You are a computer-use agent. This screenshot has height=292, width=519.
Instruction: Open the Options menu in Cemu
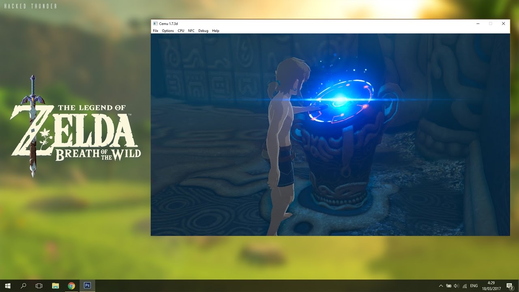[x=168, y=31]
